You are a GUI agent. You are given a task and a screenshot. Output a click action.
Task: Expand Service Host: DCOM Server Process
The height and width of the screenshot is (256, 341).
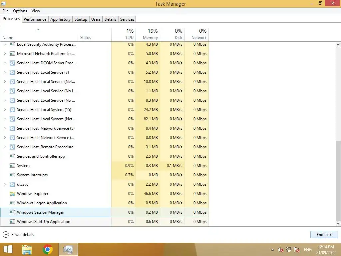pyautogui.click(x=5, y=63)
